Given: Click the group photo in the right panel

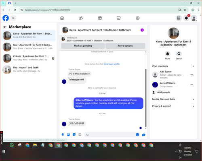Looking at the screenshot, I should point(173,33).
